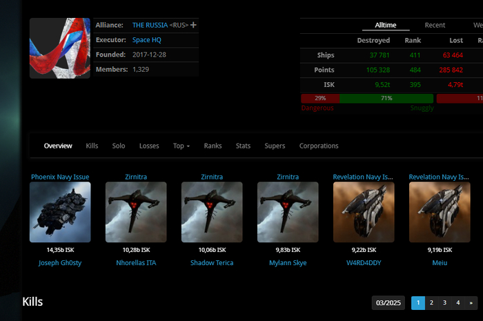Open the Supers tab

[x=275, y=146]
